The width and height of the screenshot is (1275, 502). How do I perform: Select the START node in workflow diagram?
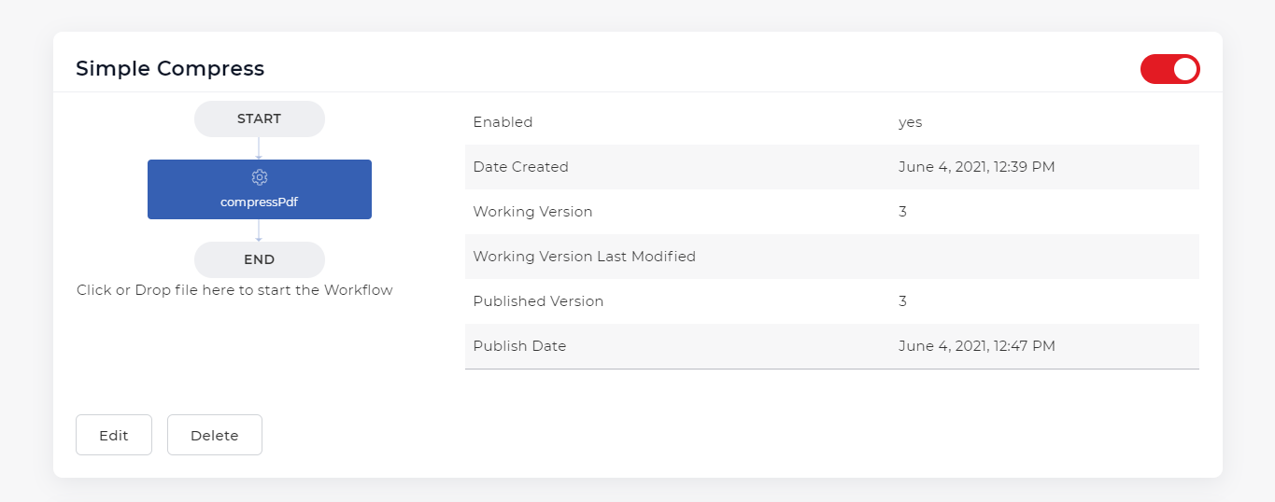pyautogui.click(x=260, y=119)
